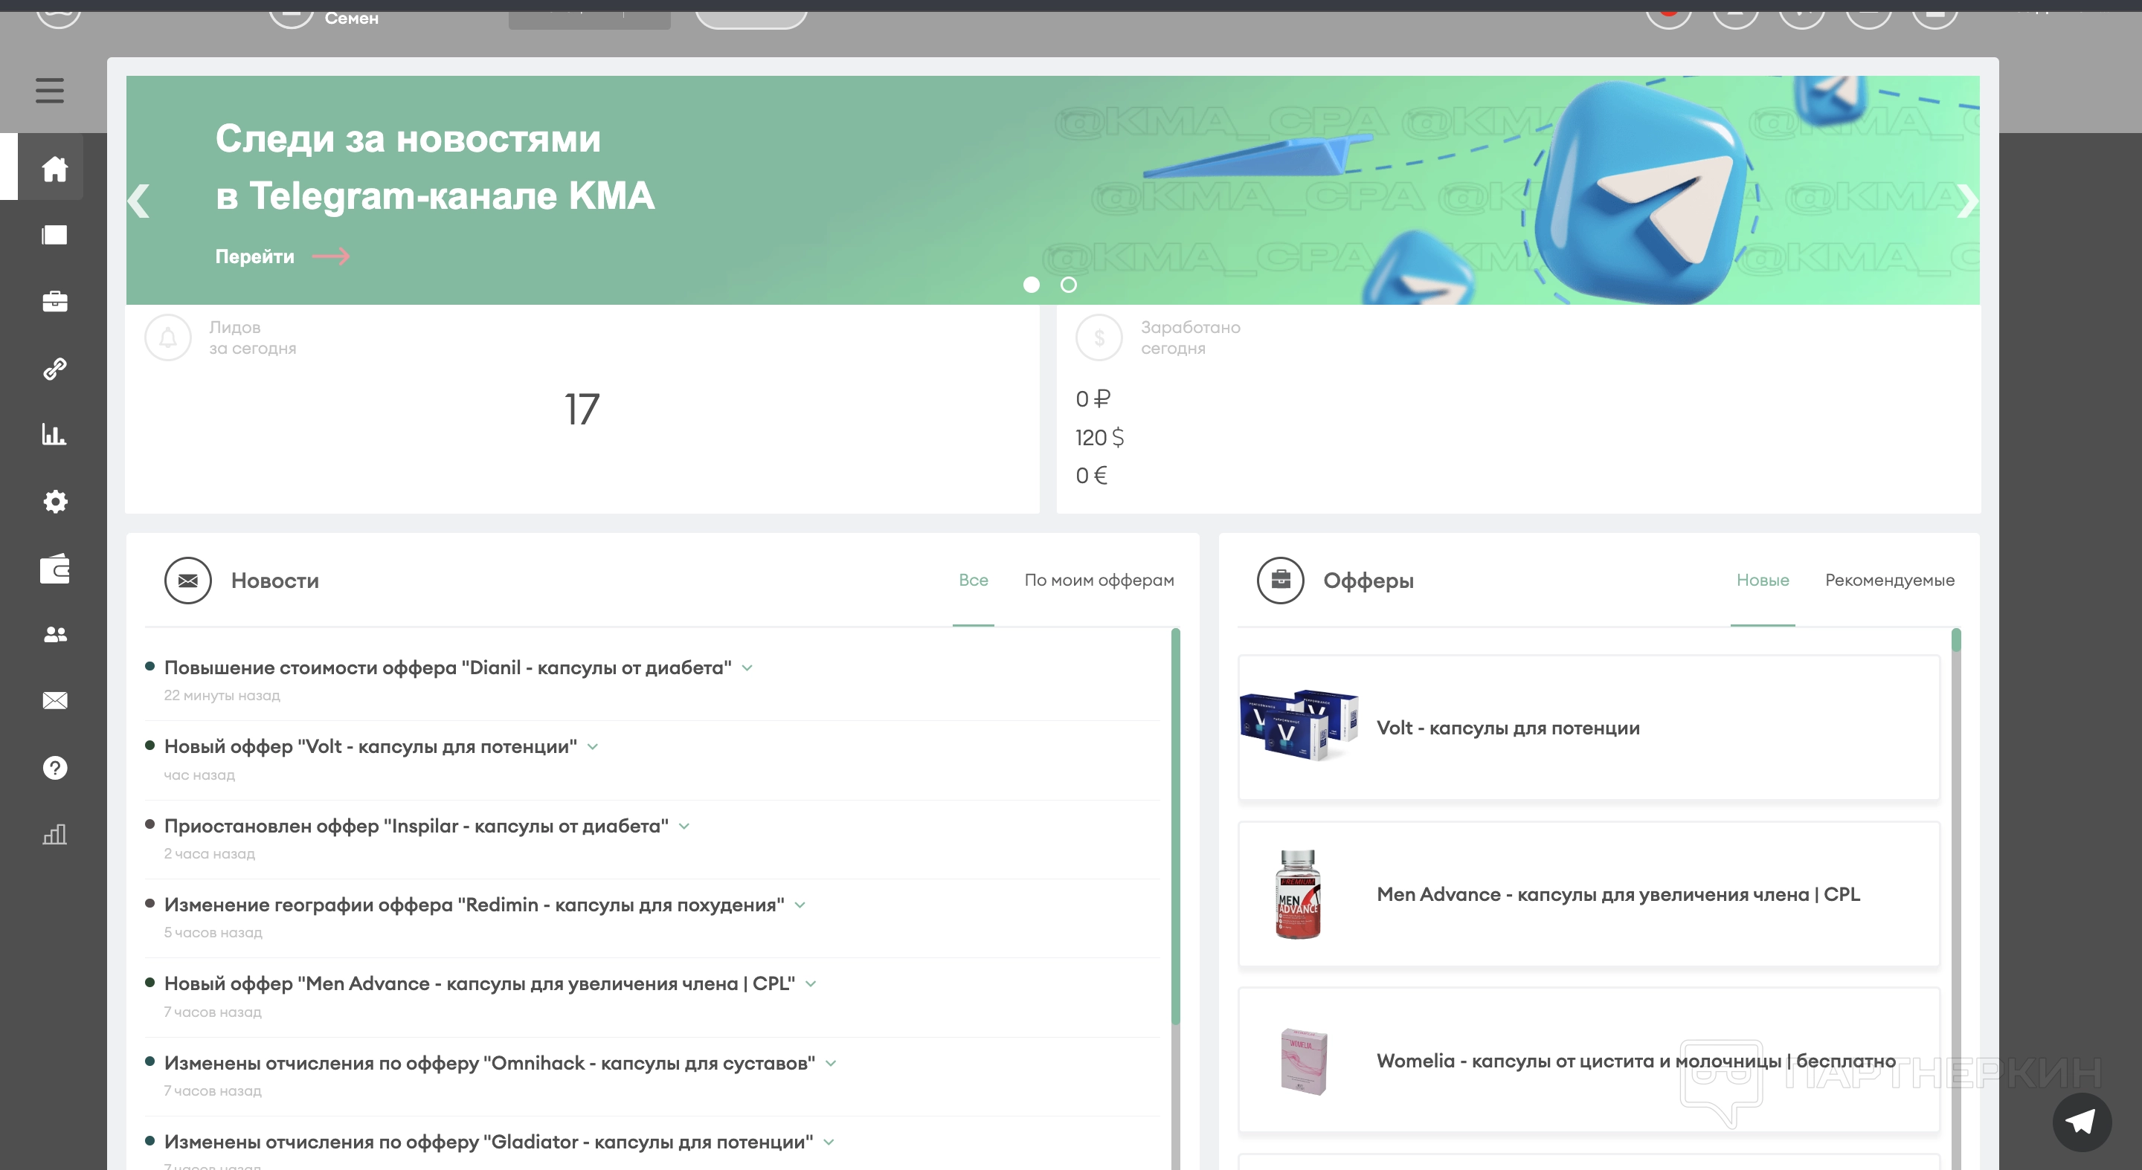Open the Men Advance offer card title
The height and width of the screenshot is (1170, 2142).
1618,895
